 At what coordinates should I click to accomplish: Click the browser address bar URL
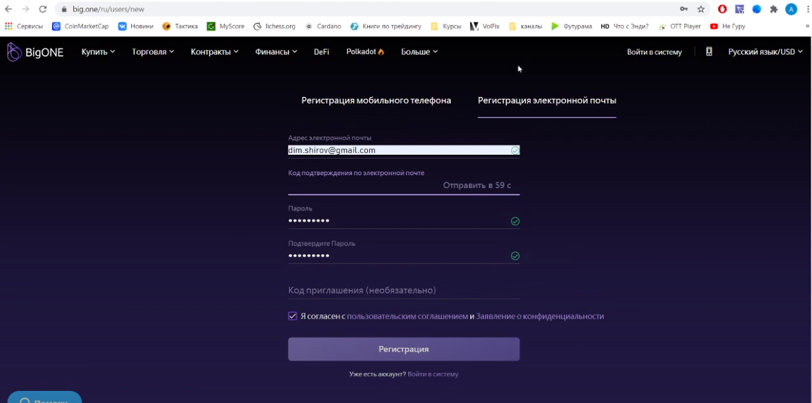tap(108, 9)
